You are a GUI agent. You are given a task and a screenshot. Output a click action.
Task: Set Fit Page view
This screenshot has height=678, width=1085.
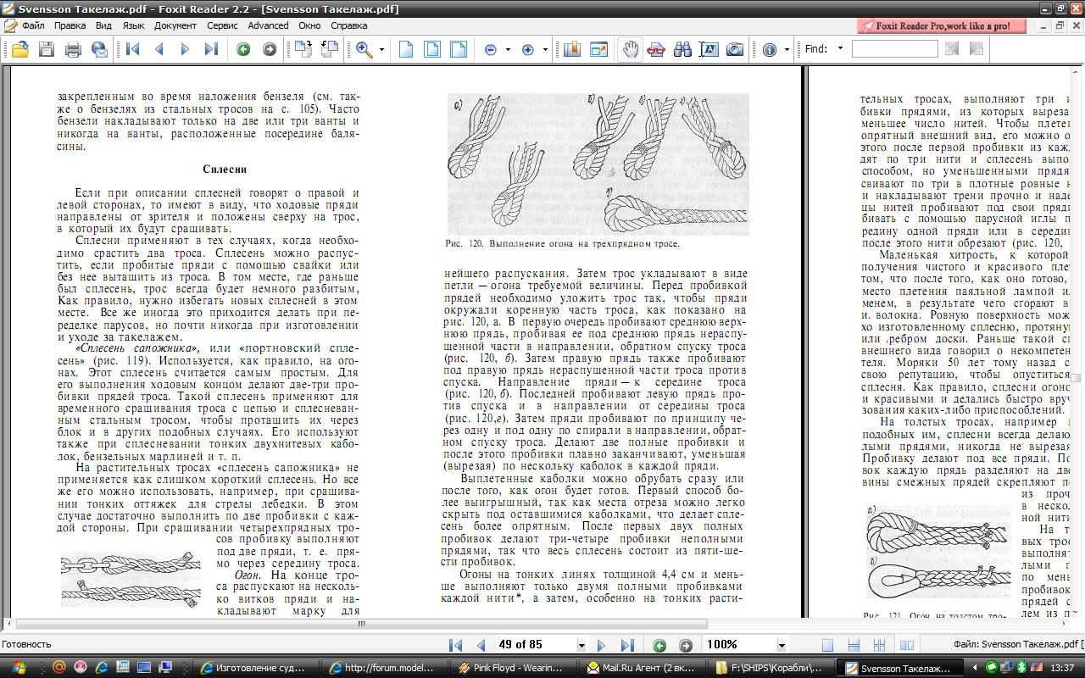(432, 50)
